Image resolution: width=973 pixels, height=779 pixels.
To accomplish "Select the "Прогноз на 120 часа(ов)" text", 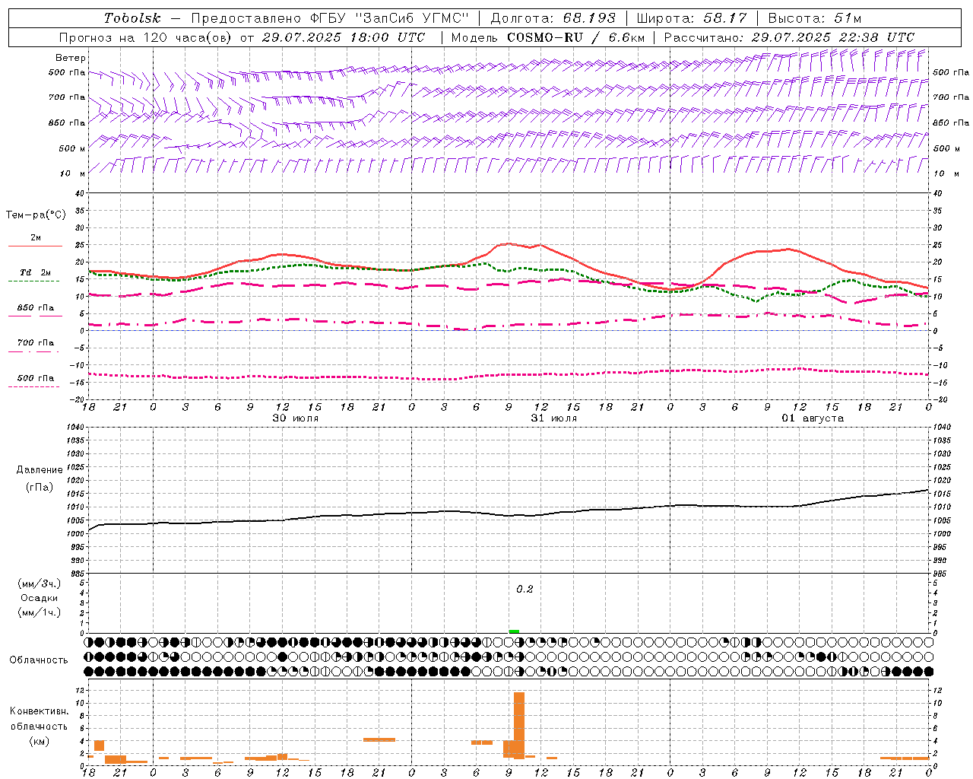I will tap(146, 37).
